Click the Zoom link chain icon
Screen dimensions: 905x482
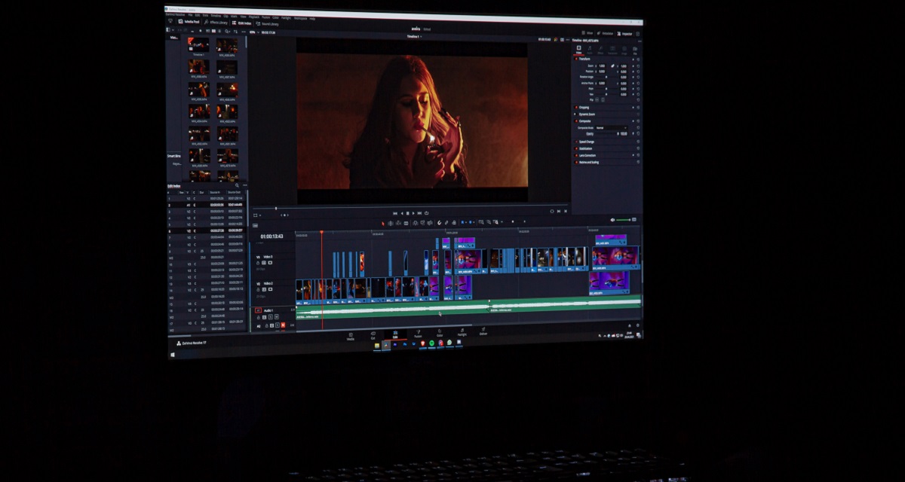(x=612, y=66)
